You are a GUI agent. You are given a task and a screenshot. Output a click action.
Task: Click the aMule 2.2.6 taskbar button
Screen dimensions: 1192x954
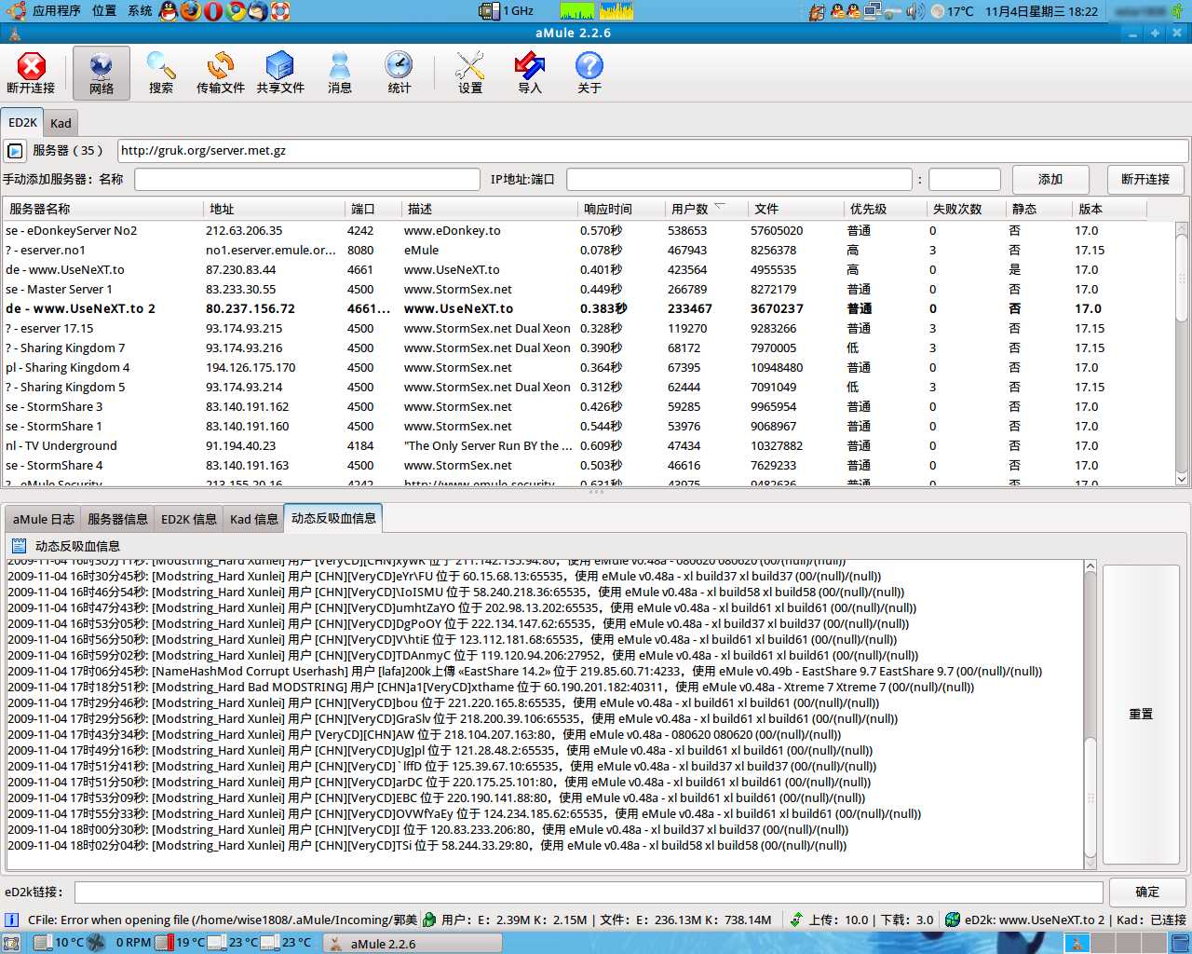click(413, 944)
